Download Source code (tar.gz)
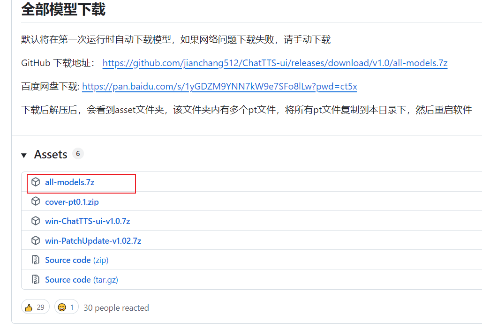Image resolution: width=482 pixels, height=329 pixels. coord(82,280)
